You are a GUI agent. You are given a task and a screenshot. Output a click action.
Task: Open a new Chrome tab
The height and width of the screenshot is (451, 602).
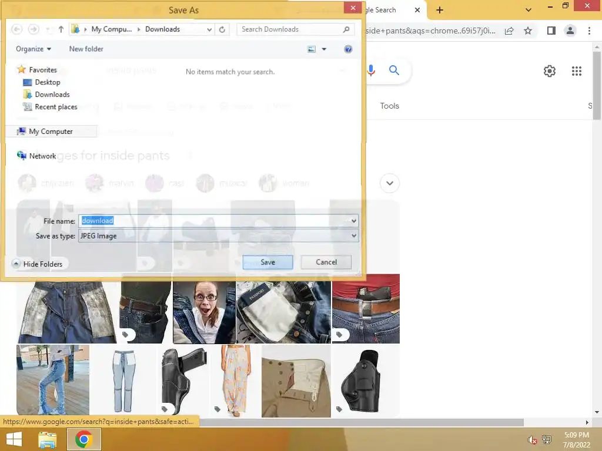point(440,10)
